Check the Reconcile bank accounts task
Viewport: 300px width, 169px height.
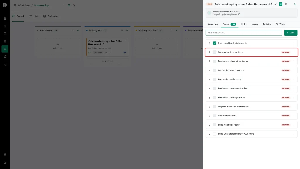point(214,70)
